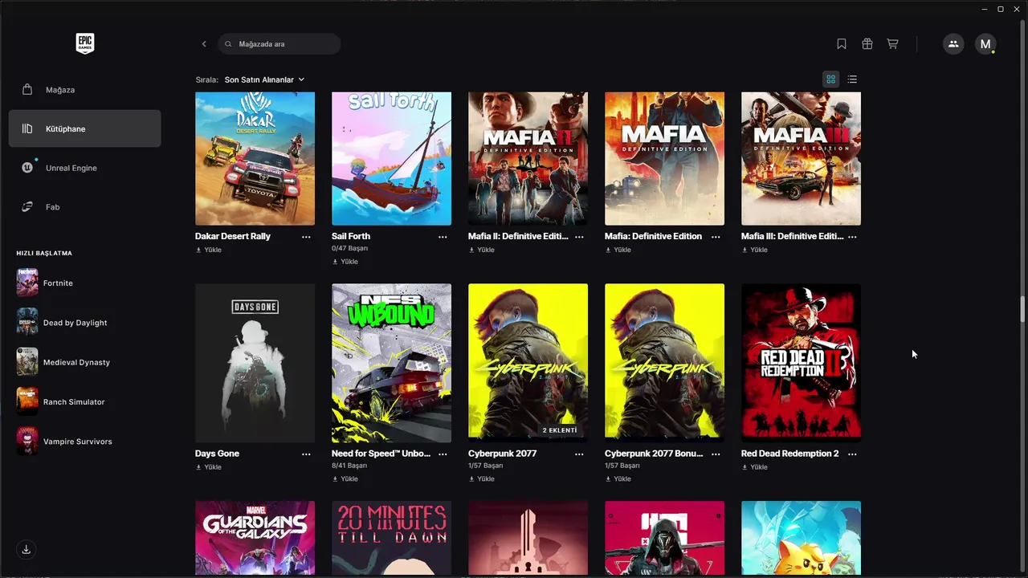Open the M profile avatar
1028x578 pixels.
point(985,44)
